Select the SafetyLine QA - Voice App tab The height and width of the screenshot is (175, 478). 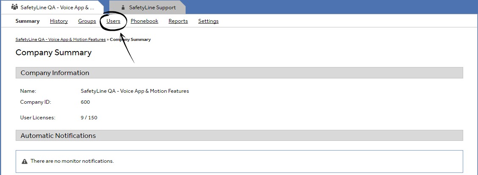pyautogui.click(x=57, y=8)
